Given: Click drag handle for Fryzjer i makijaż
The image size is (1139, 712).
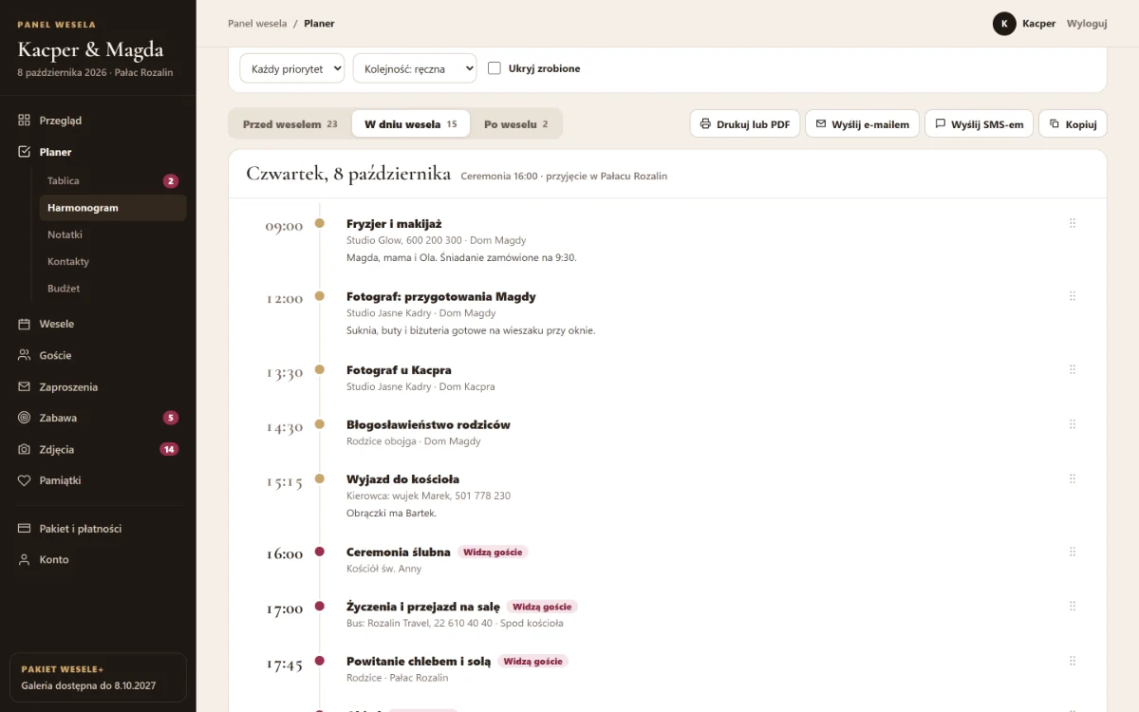Looking at the screenshot, I should (x=1073, y=223).
